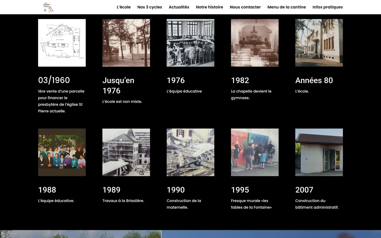The width and height of the screenshot is (381, 238).
Task: View the Menu de la cantine
Action: (287, 7)
